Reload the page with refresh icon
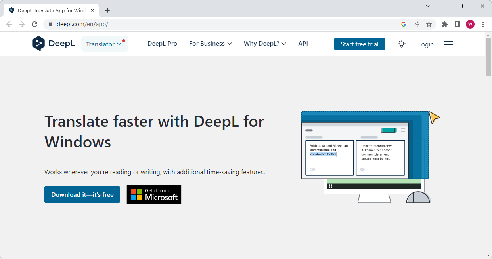 [x=34, y=24]
